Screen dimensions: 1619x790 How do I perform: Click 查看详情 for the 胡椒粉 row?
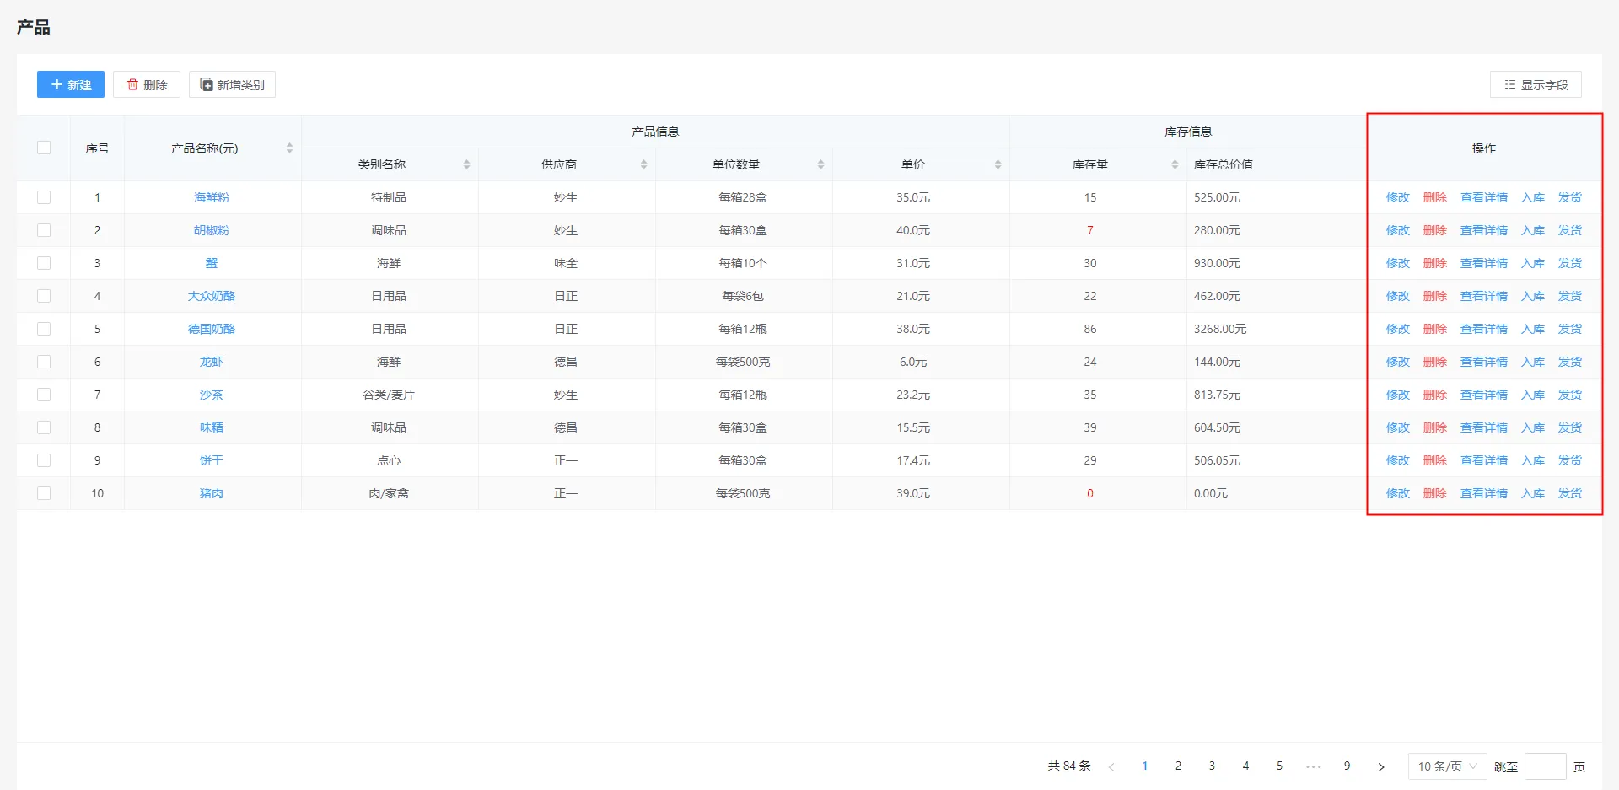1483,230
